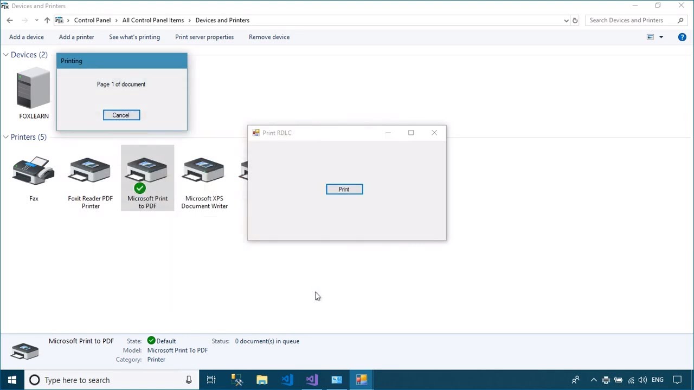The image size is (694, 390).
Task: Close the Print RDLC window
Action: tap(434, 133)
